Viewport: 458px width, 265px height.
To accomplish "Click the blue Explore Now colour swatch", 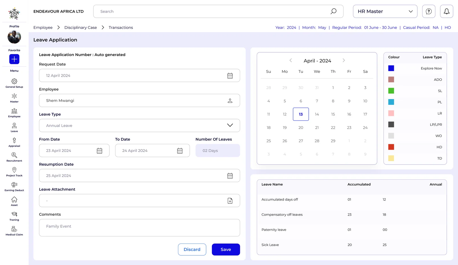I will click(391, 68).
